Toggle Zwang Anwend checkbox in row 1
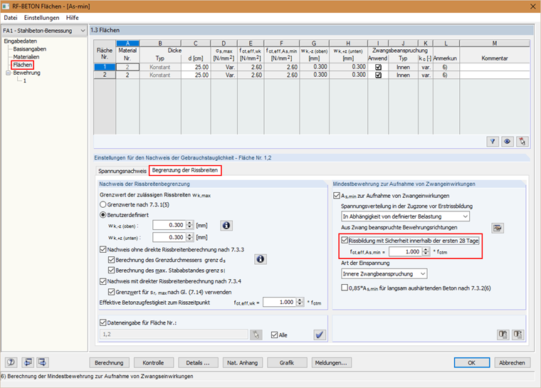The height and width of the screenshot is (388, 541). tap(378, 67)
